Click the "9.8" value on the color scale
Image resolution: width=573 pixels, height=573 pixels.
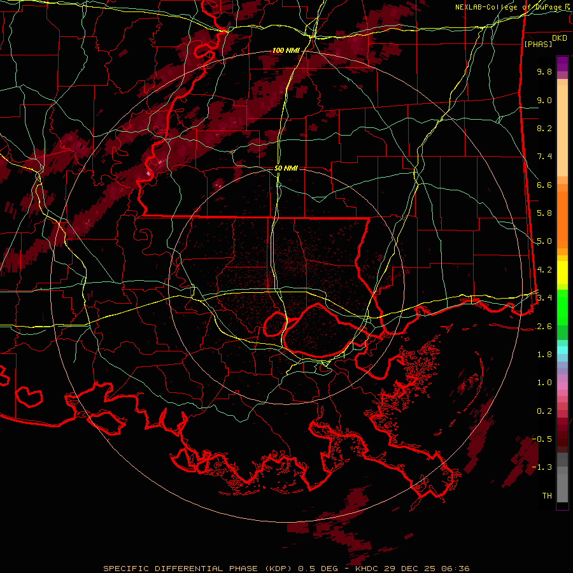pyautogui.click(x=544, y=71)
